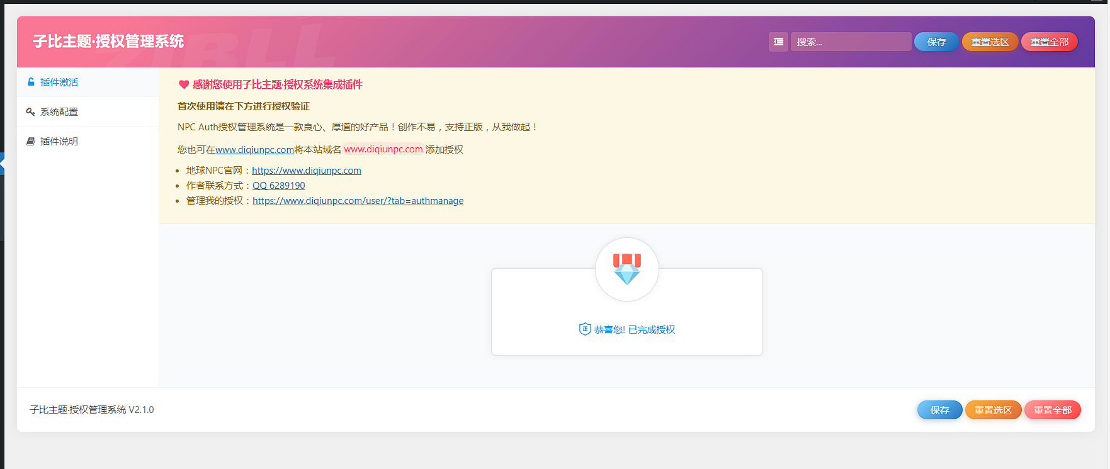Viewport: 1110px width, 469px height.
Task: Click the expand-all options icon beside search
Action: [x=778, y=42]
